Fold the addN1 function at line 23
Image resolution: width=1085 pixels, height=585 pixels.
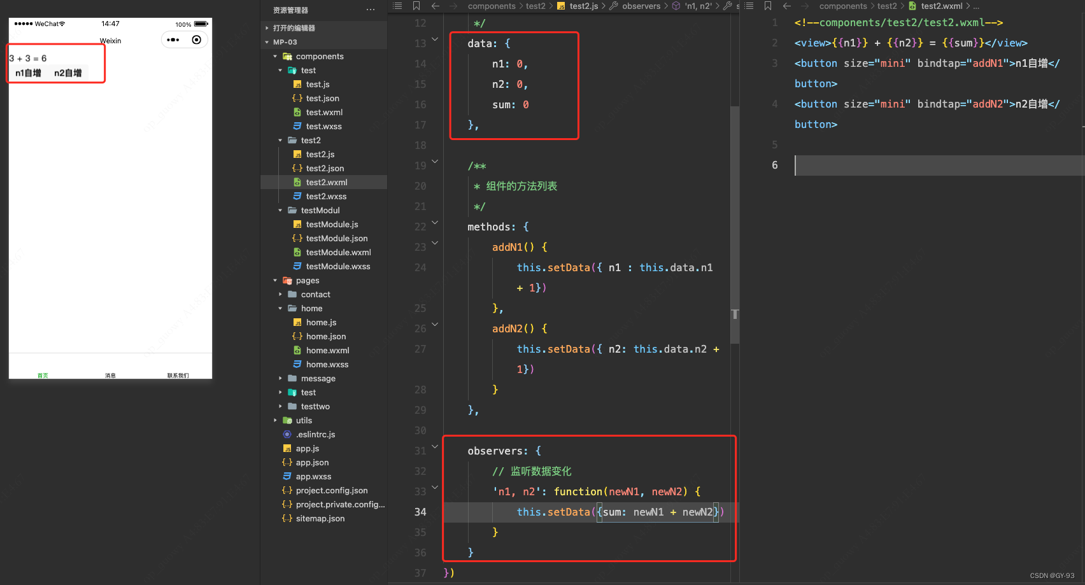tap(435, 243)
